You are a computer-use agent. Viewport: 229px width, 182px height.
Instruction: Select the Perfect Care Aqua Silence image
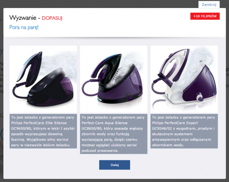tap(114, 79)
